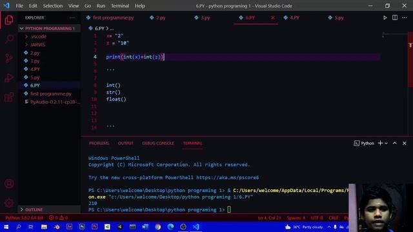Screen dimensions: 413x232
Task: Close the terminal panel
Action: coord(405,143)
